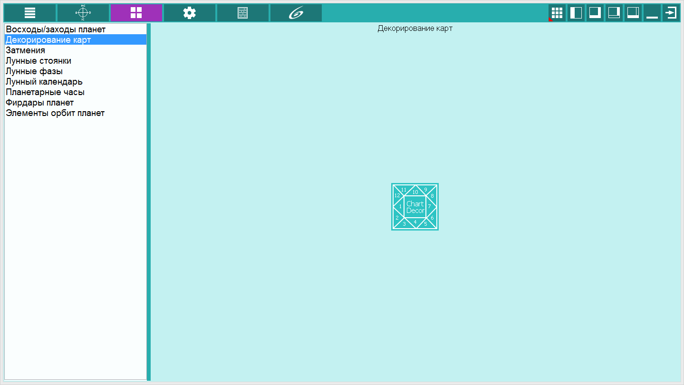Click the galaxy spiral icon
The image size is (684, 385).
pos(296,13)
